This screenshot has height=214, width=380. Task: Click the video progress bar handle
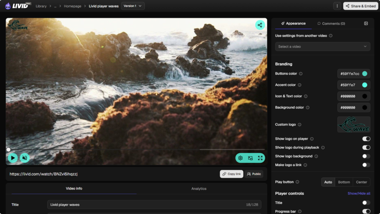(9, 149)
